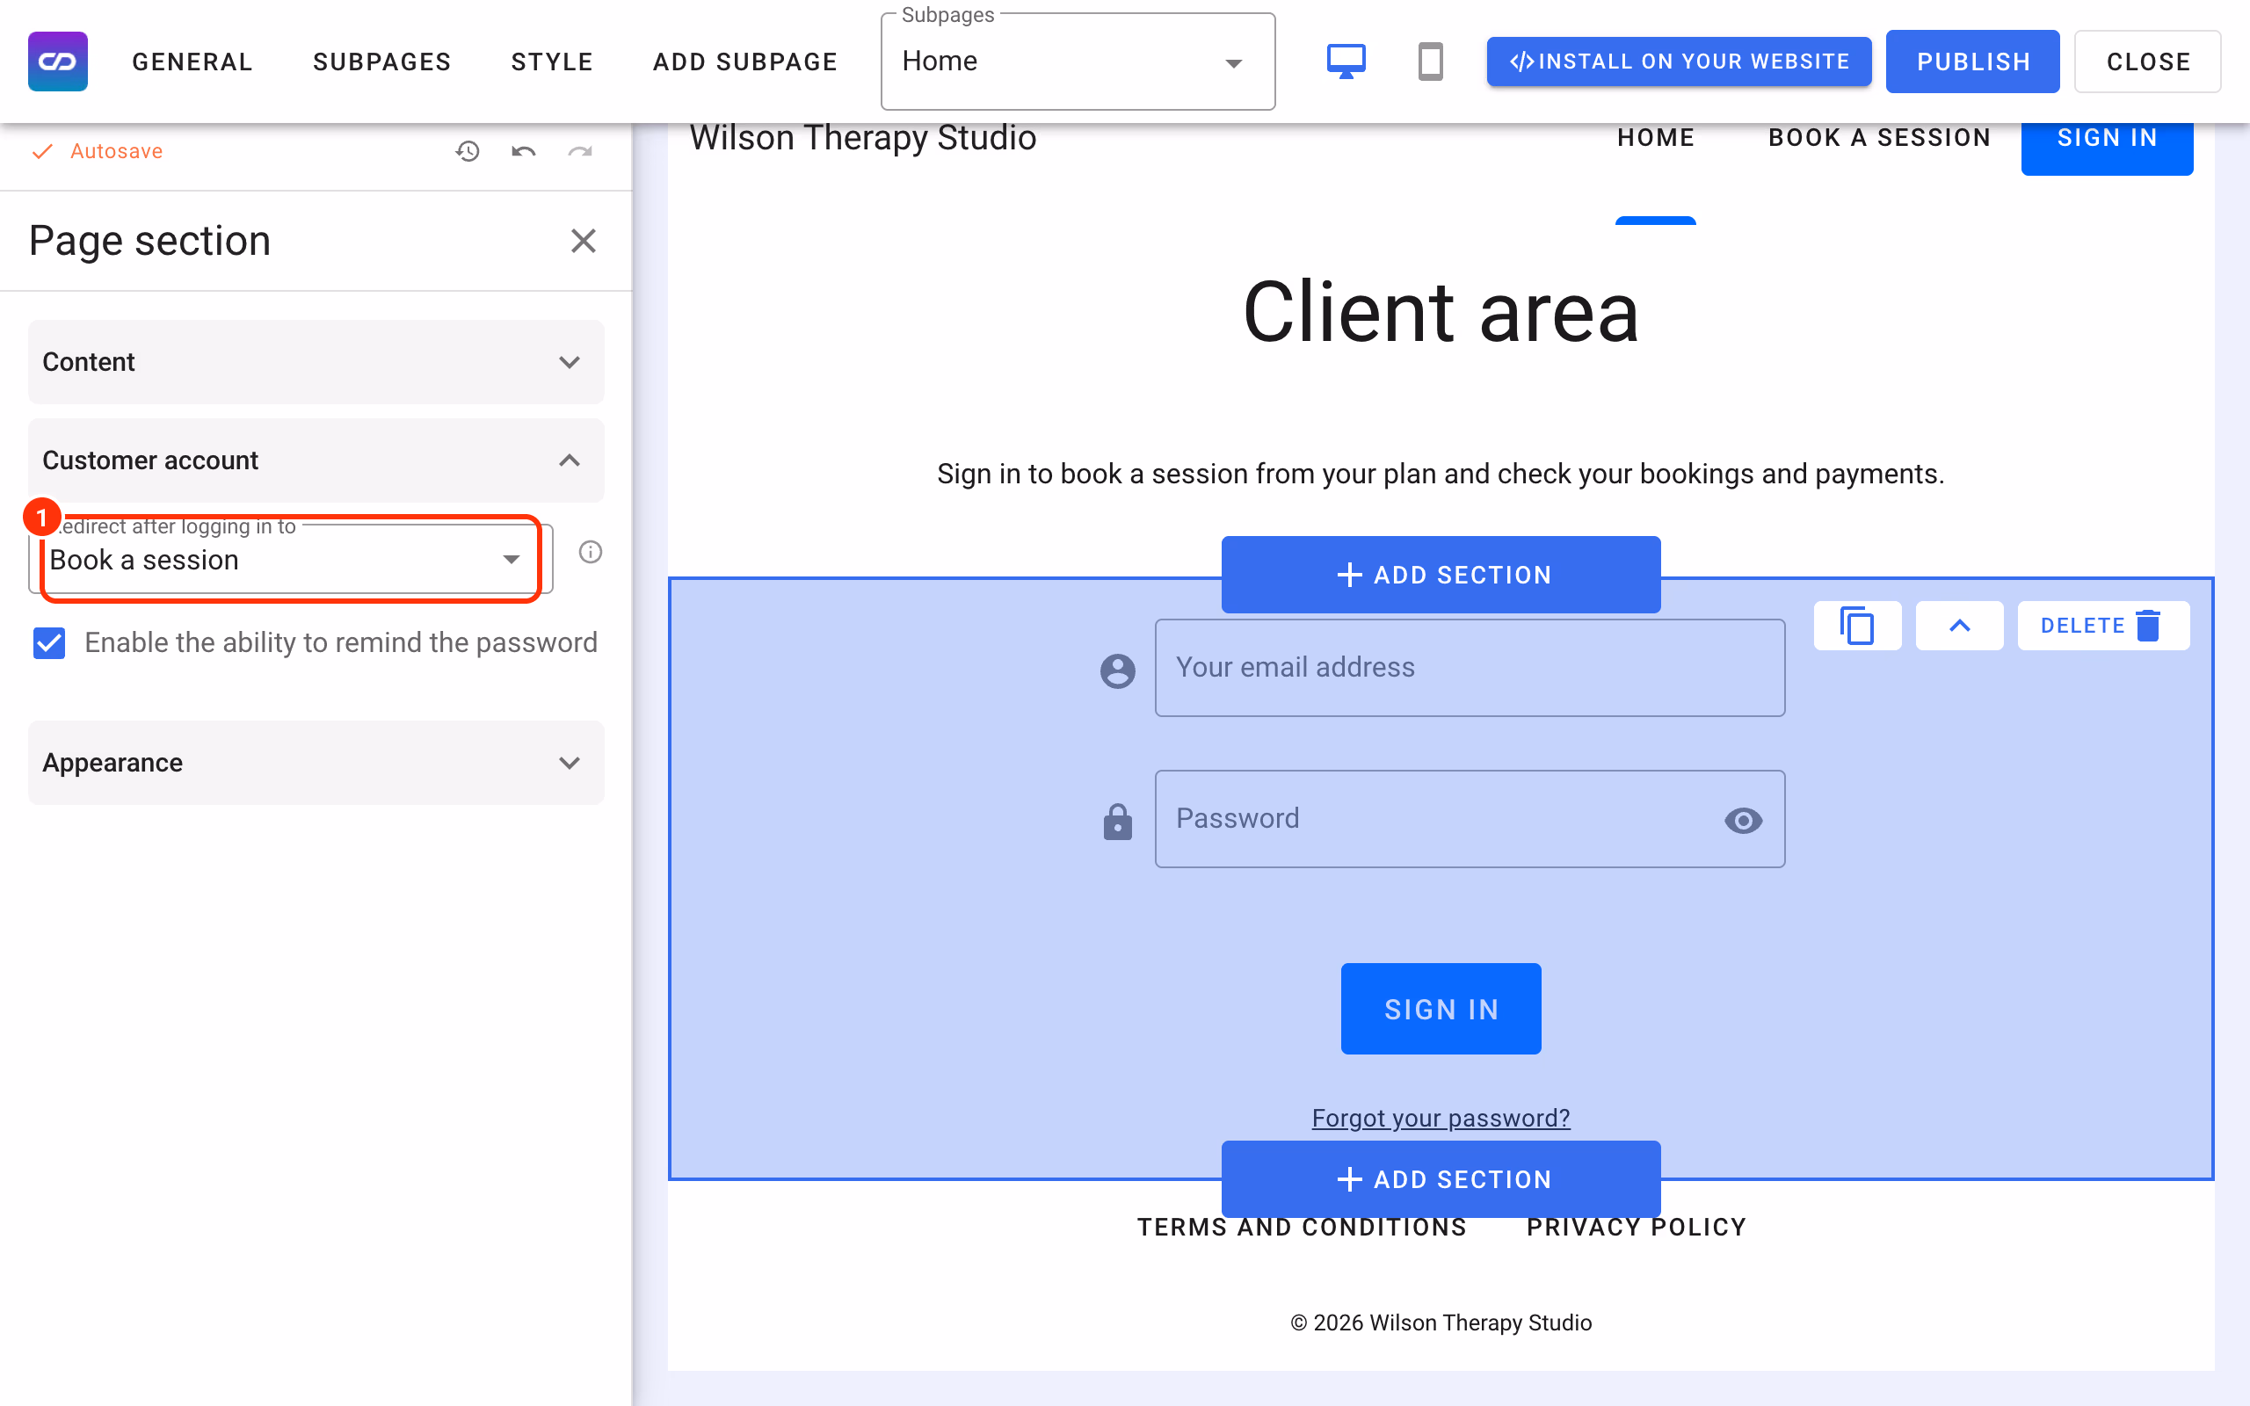Open the Style menu
The height and width of the screenshot is (1406, 2250).
552,62
